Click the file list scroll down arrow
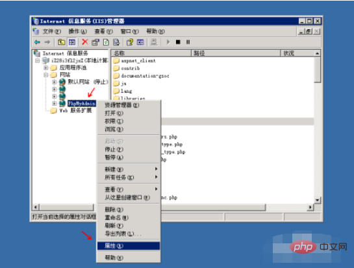The height and width of the screenshot is (268, 354). tap(317, 200)
